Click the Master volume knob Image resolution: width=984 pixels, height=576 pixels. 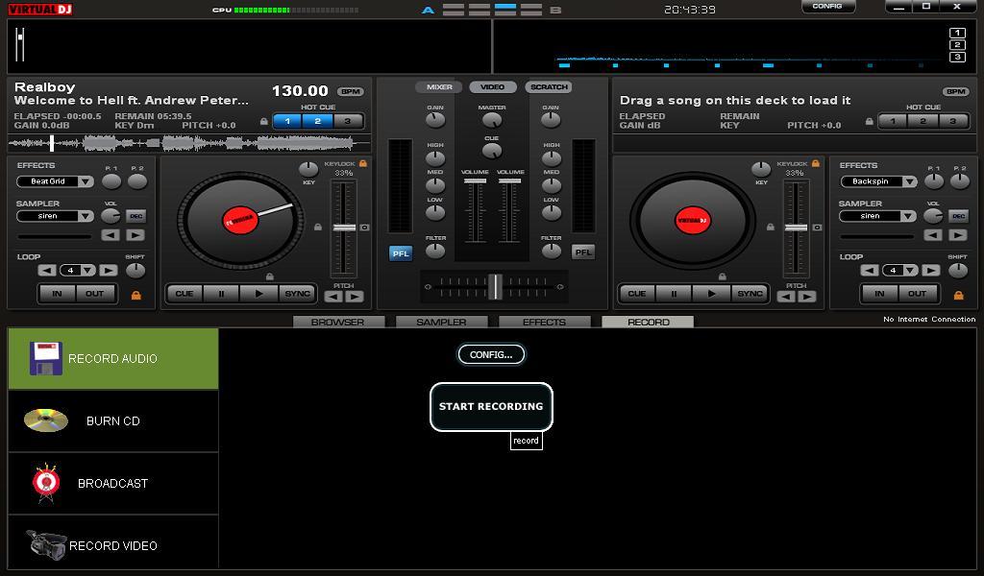click(x=492, y=120)
